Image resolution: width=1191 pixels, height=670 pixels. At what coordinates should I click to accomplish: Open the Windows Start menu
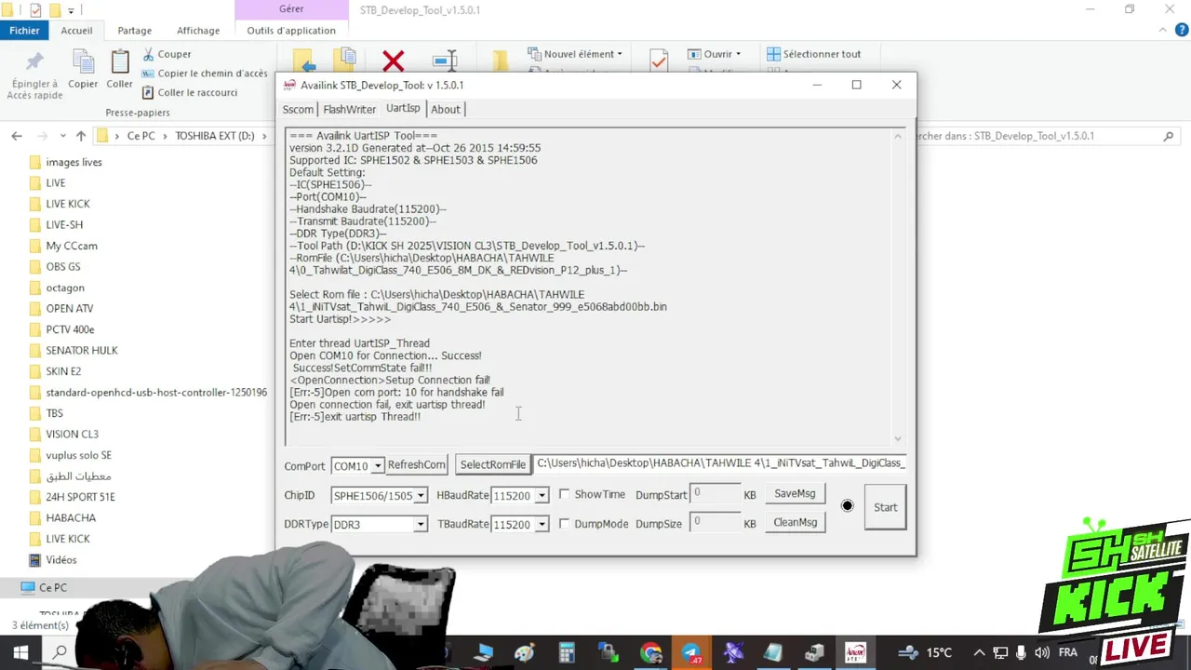[20, 653]
